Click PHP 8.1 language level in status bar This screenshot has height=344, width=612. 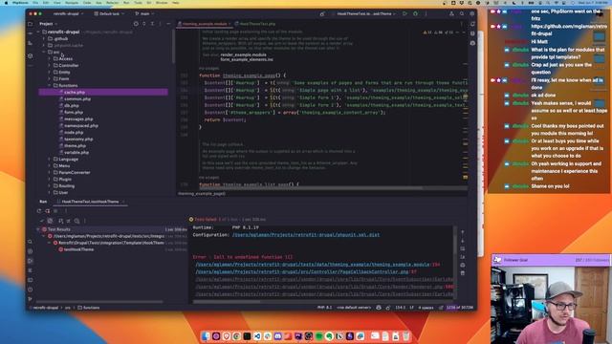tap(325, 308)
